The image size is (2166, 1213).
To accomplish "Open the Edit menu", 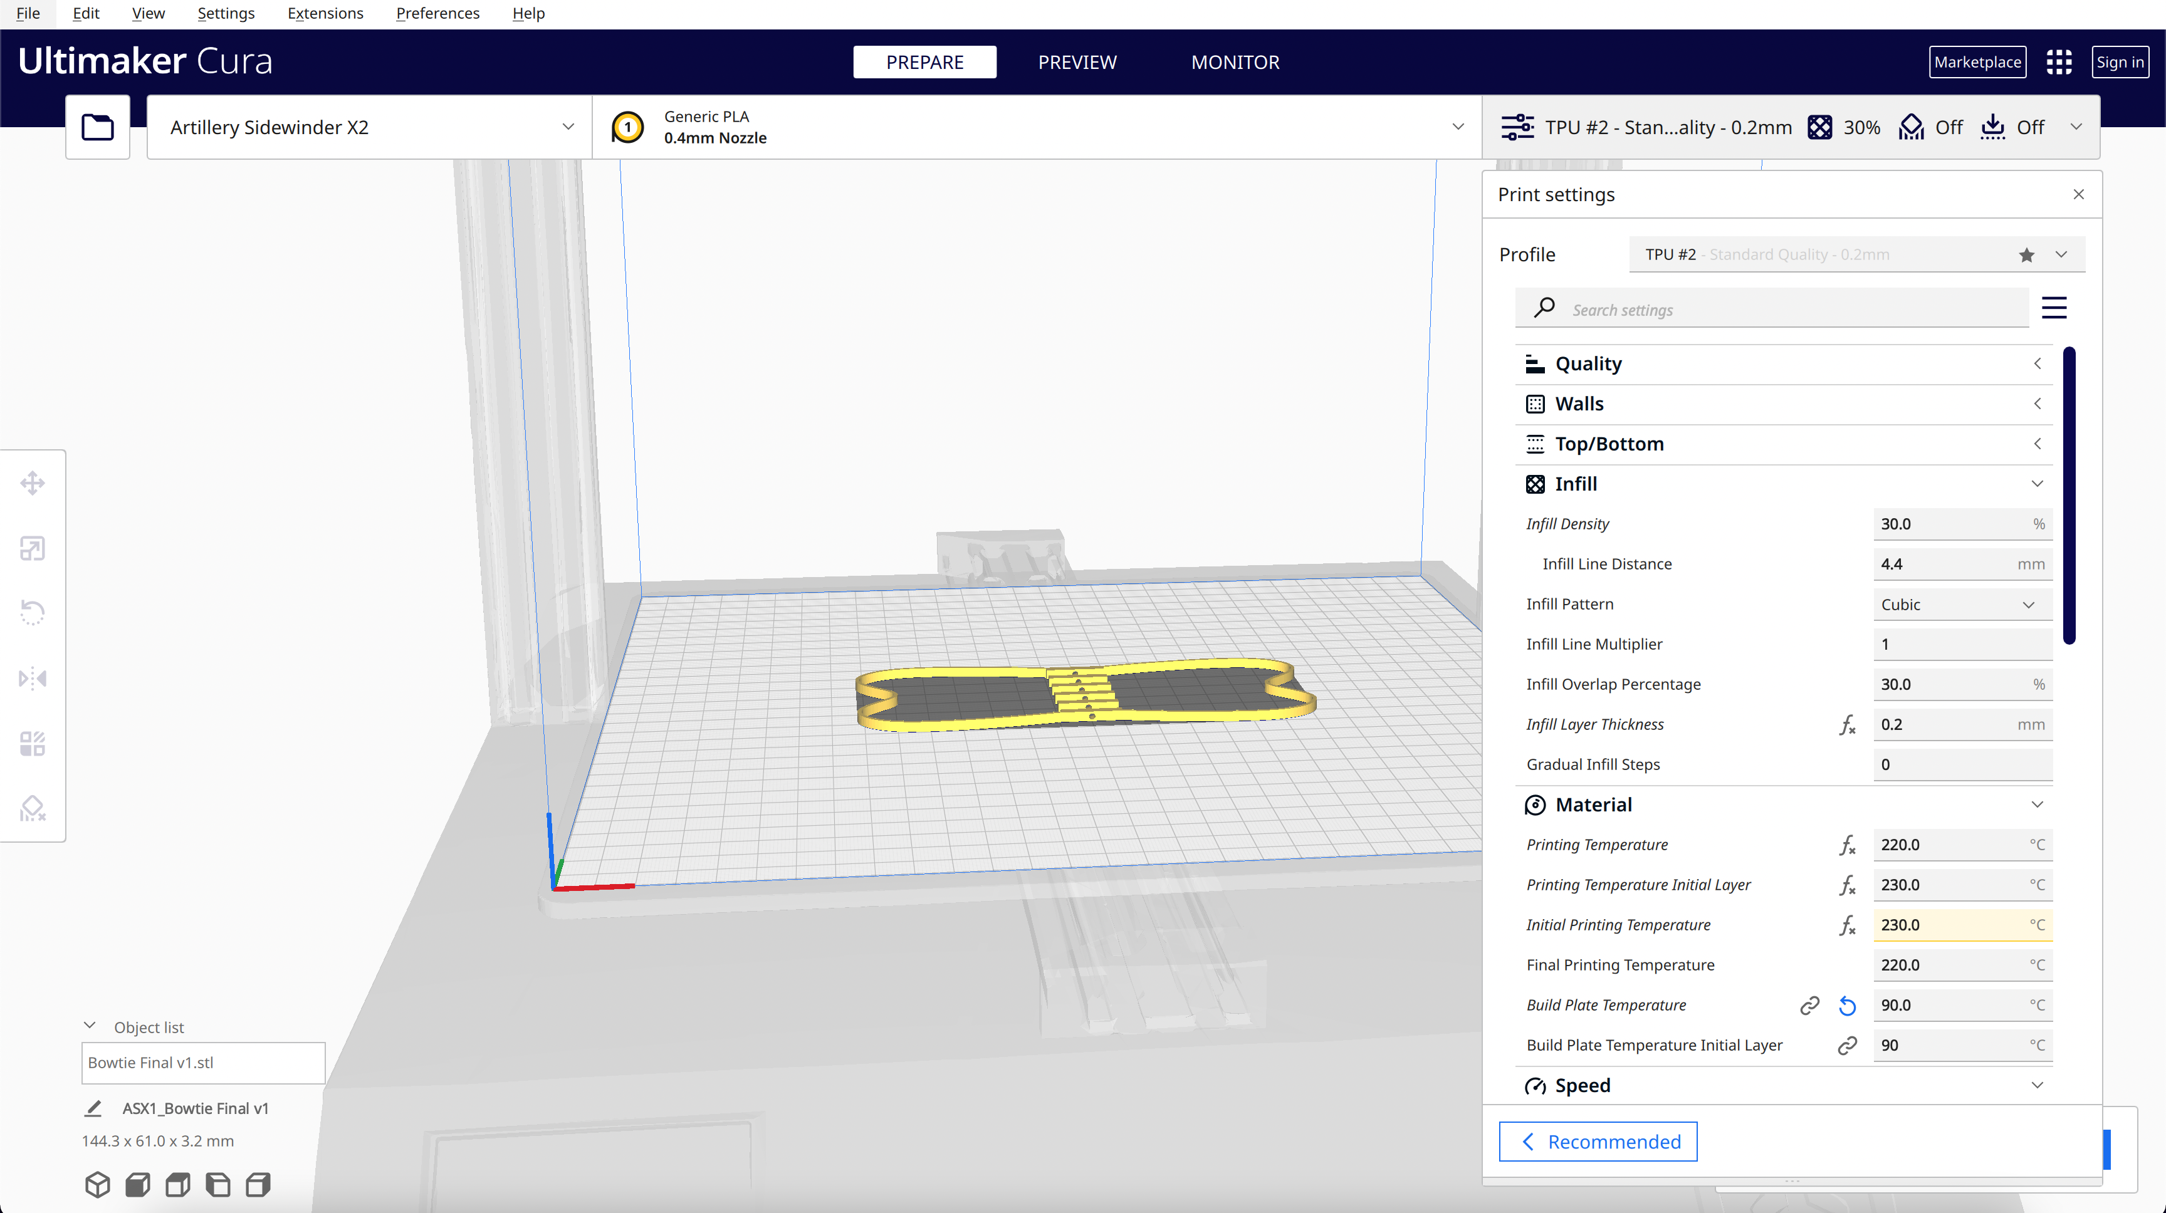I will (86, 13).
